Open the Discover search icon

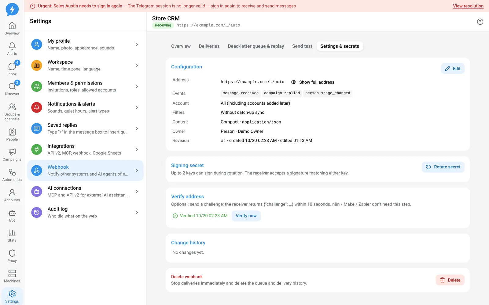[12, 89]
